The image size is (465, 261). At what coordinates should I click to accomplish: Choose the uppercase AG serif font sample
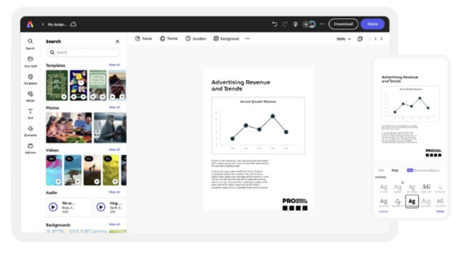tap(426, 188)
